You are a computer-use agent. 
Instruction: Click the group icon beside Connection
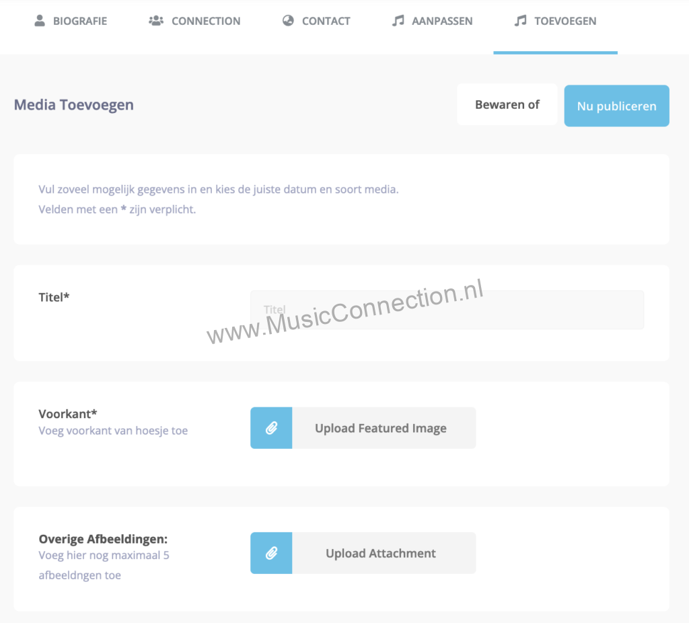coord(156,21)
